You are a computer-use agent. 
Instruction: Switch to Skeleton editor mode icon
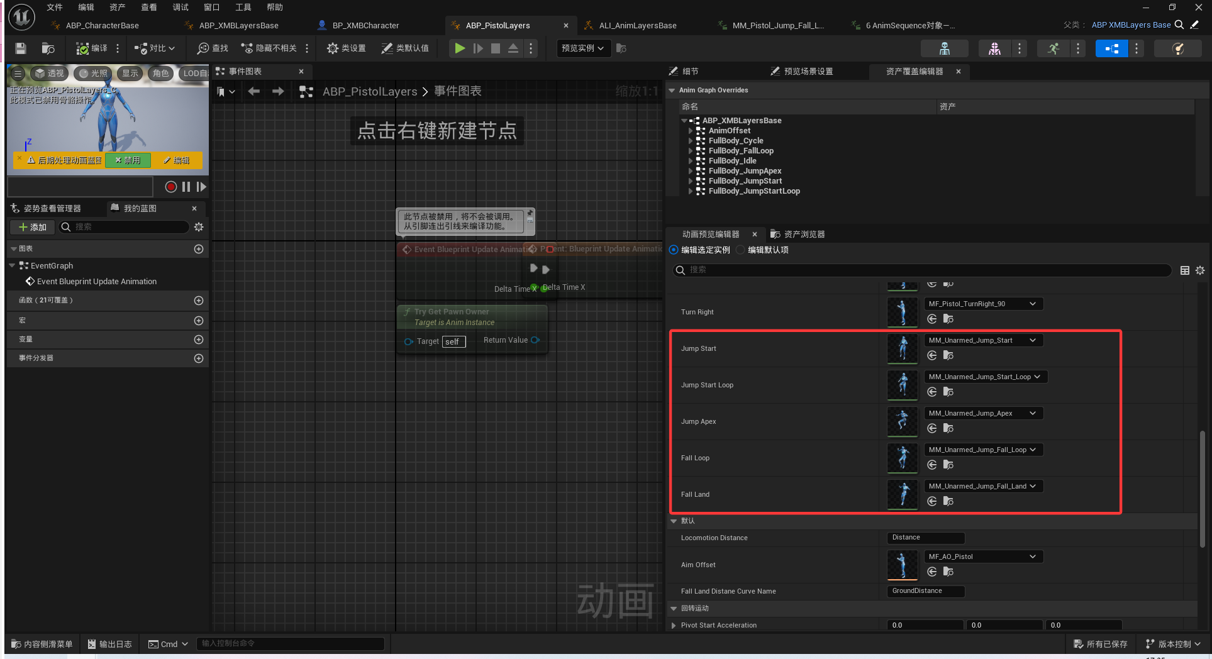pos(944,48)
